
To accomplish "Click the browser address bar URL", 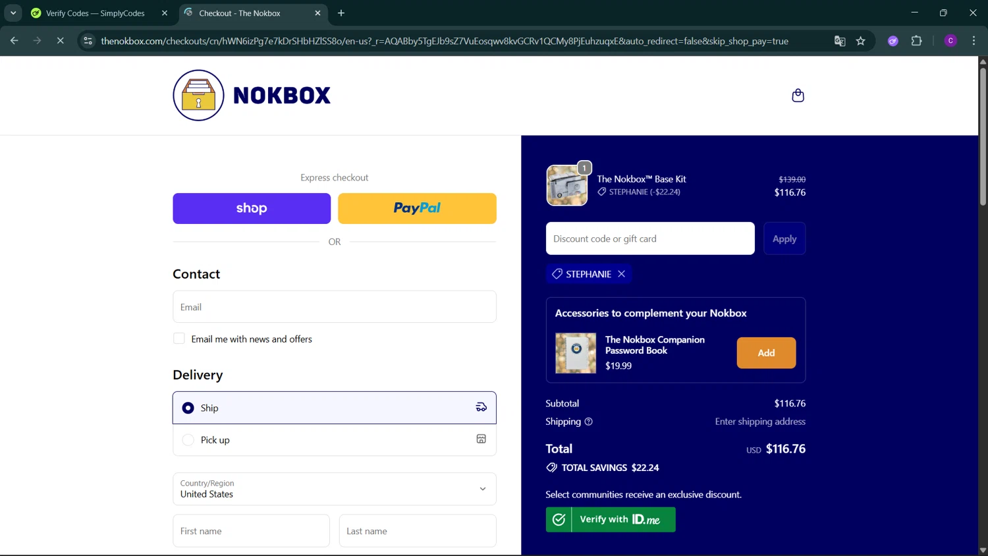I will point(445,41).
